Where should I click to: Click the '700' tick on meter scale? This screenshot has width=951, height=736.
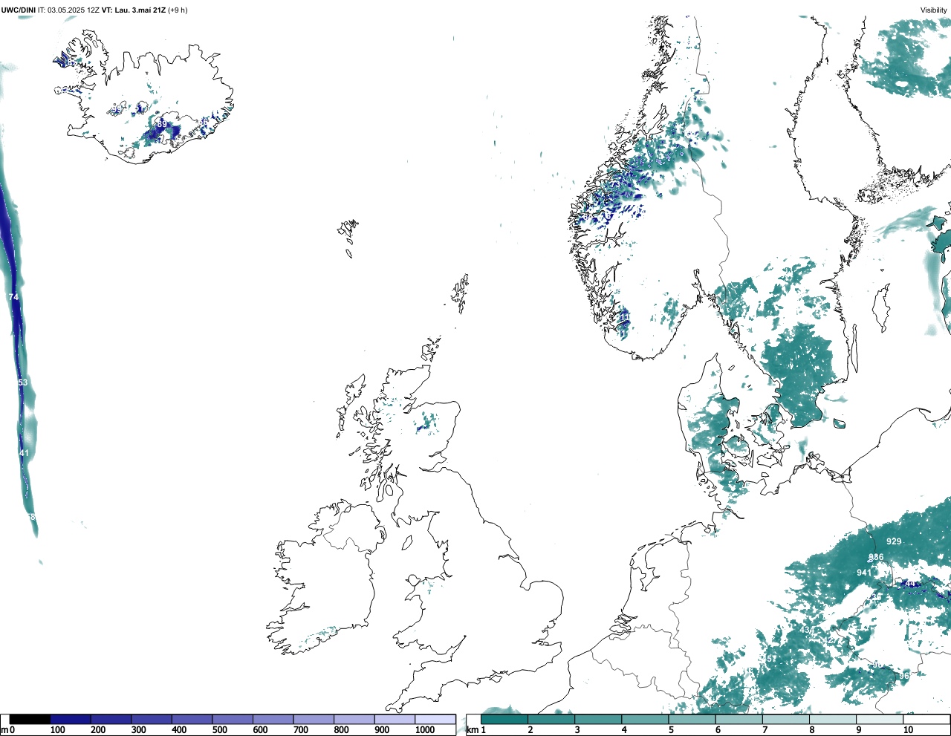pos(300,730)
